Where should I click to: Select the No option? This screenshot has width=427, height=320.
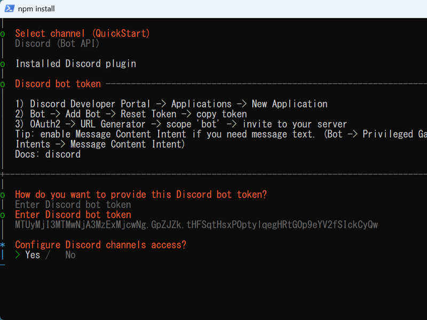[x=70, y=255]
